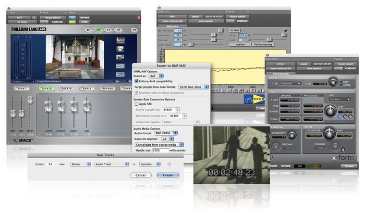Toggle Quantize edits to frame boundaries checkbox
The image size is (365, 216).
tap(137, 93)
